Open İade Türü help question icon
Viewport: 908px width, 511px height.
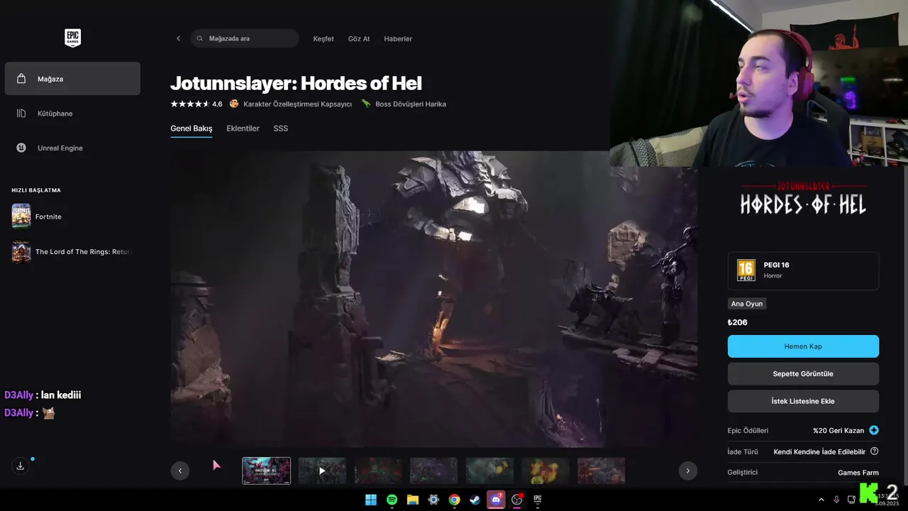(874, 451)
